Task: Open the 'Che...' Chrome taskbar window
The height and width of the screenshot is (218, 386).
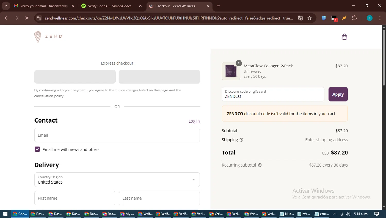Action: point(20,214)
